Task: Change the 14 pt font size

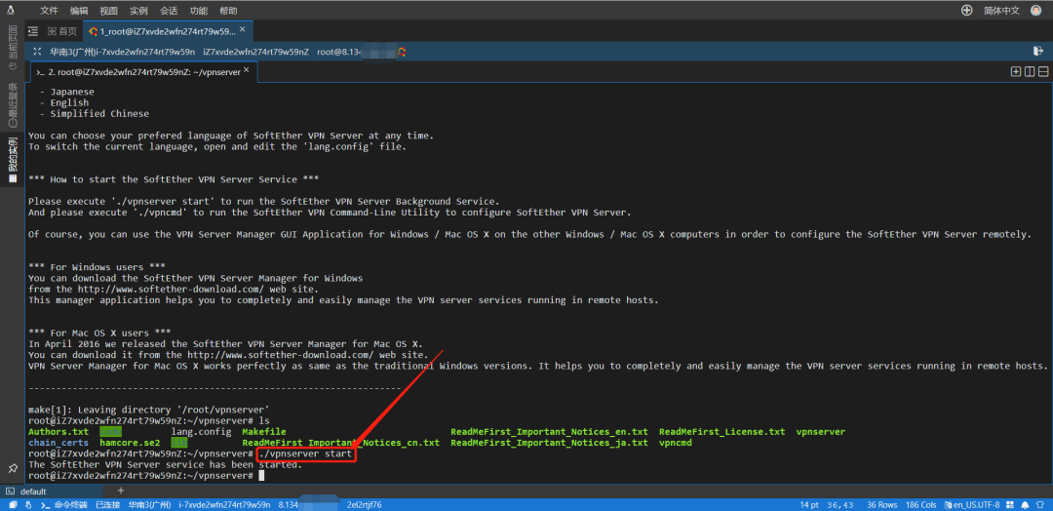Action: (809, 504)
